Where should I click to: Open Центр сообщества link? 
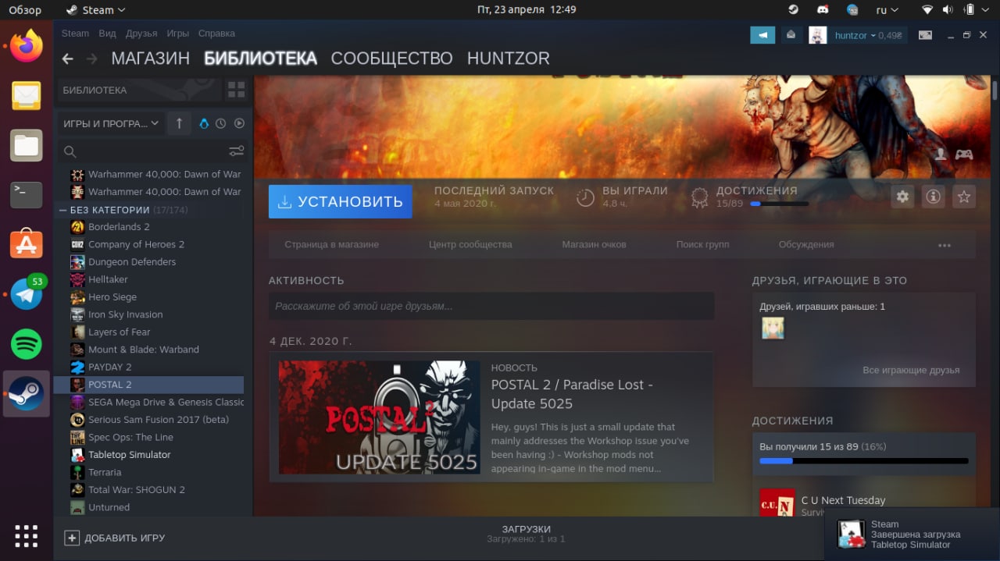click(x=470, y=244)
